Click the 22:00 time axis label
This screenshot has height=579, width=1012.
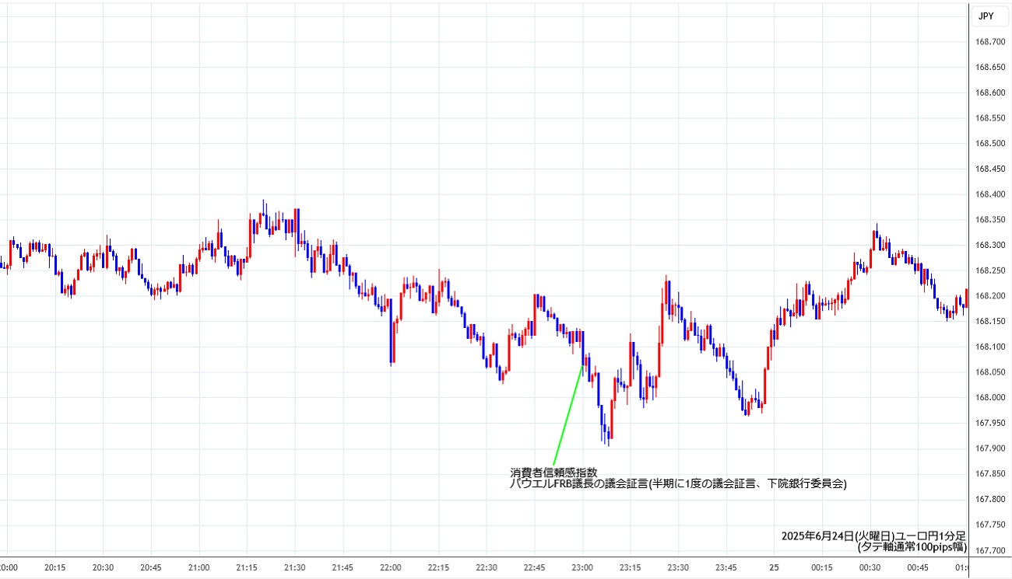tap(391, 568)
